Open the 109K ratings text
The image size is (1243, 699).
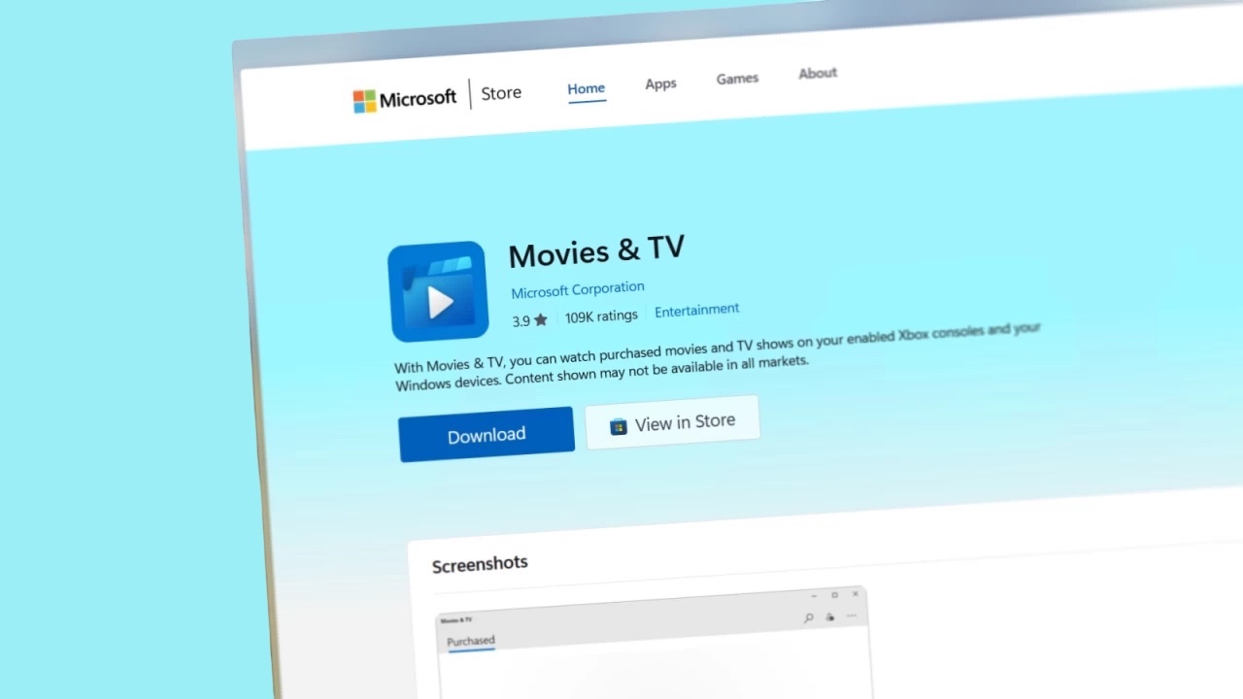coord(601,316)
